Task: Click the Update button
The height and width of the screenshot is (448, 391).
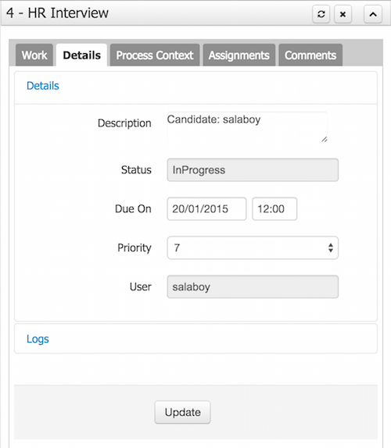Action: pos(183,412)
